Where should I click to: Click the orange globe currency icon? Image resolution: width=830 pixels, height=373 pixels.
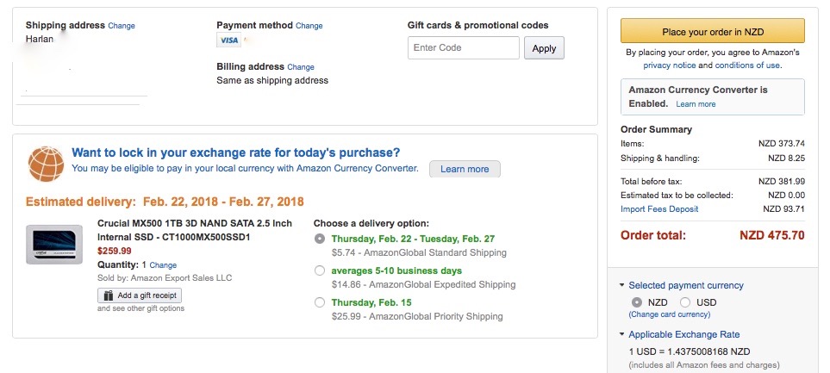click(46, 164)
